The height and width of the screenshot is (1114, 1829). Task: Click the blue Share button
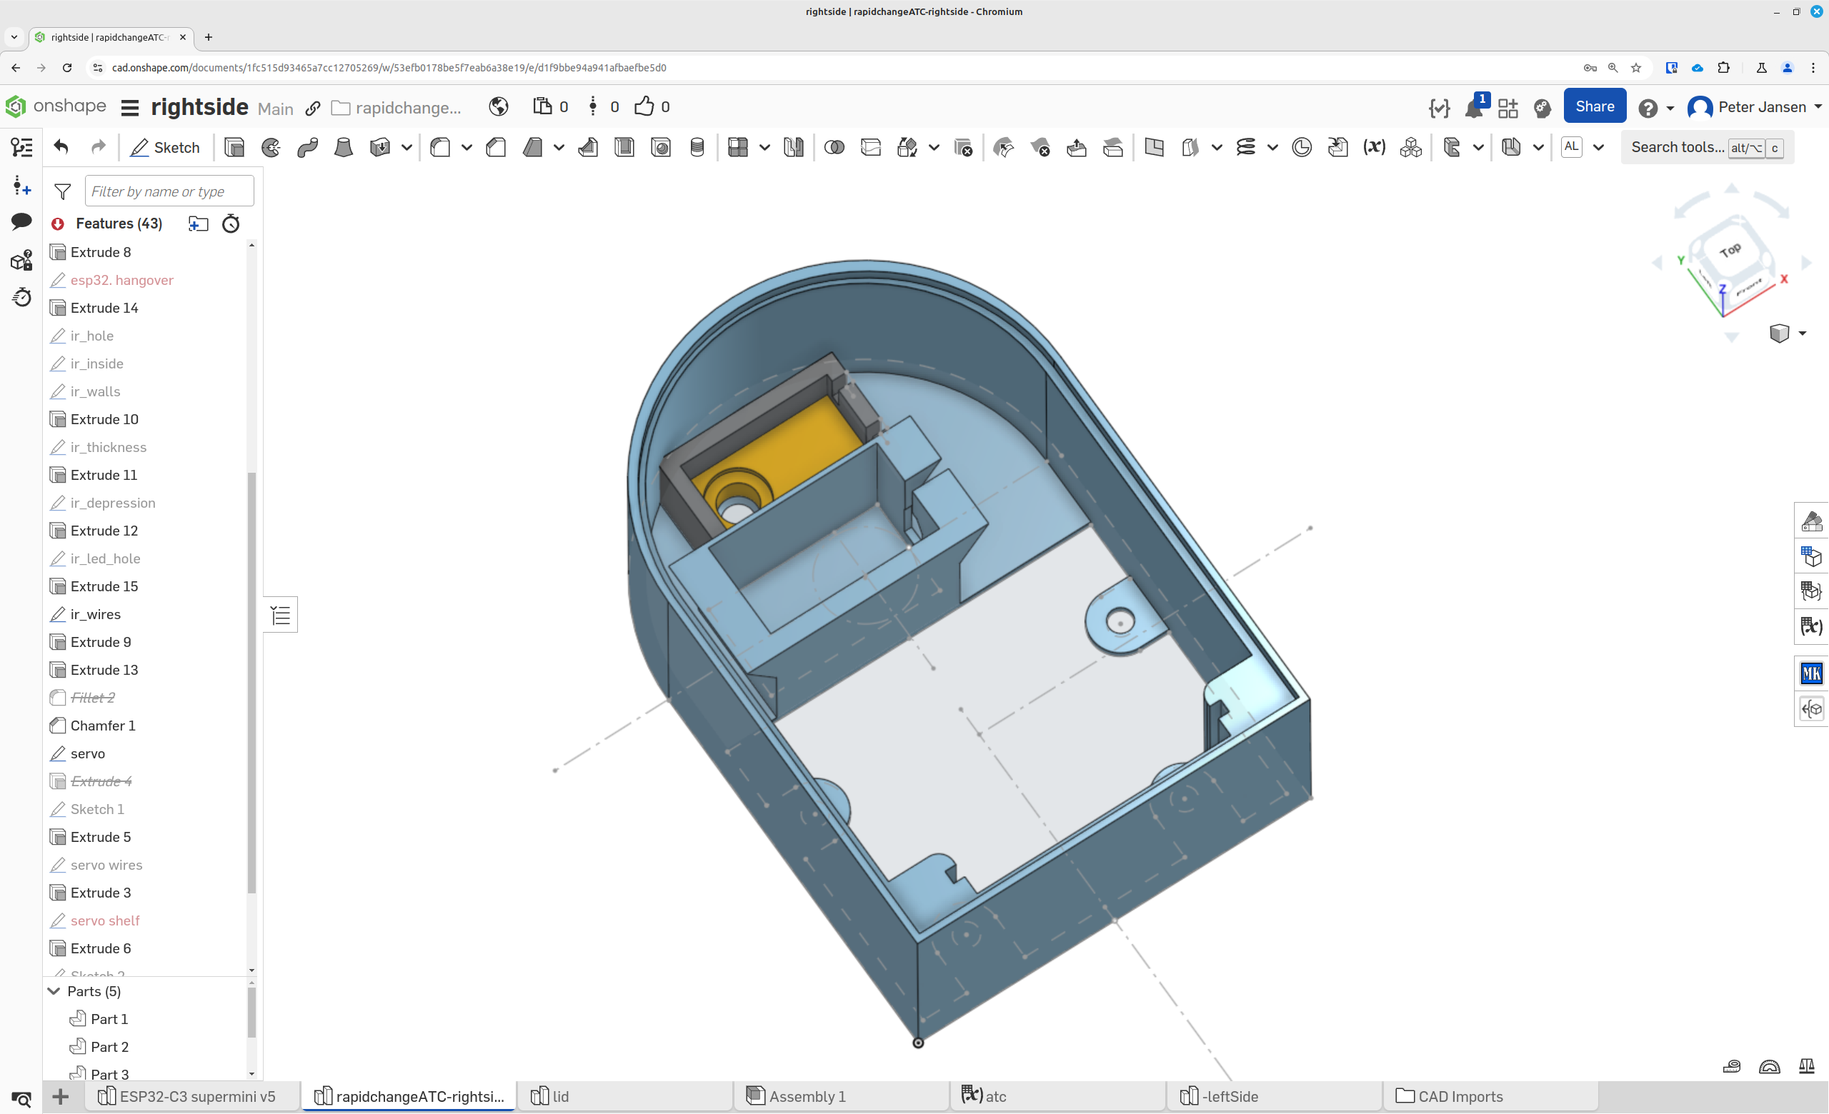pos(1595,106)
